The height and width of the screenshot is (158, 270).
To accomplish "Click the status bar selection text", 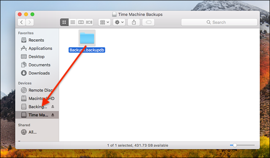I will [x=137, y=145].
